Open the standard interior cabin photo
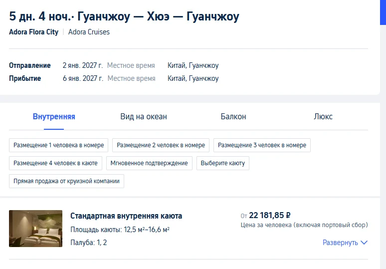 pyautogui.click(x=36, y=229)
